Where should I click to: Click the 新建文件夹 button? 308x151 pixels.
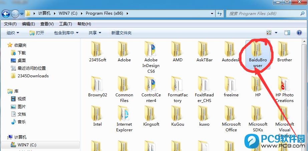click(121, 33)
